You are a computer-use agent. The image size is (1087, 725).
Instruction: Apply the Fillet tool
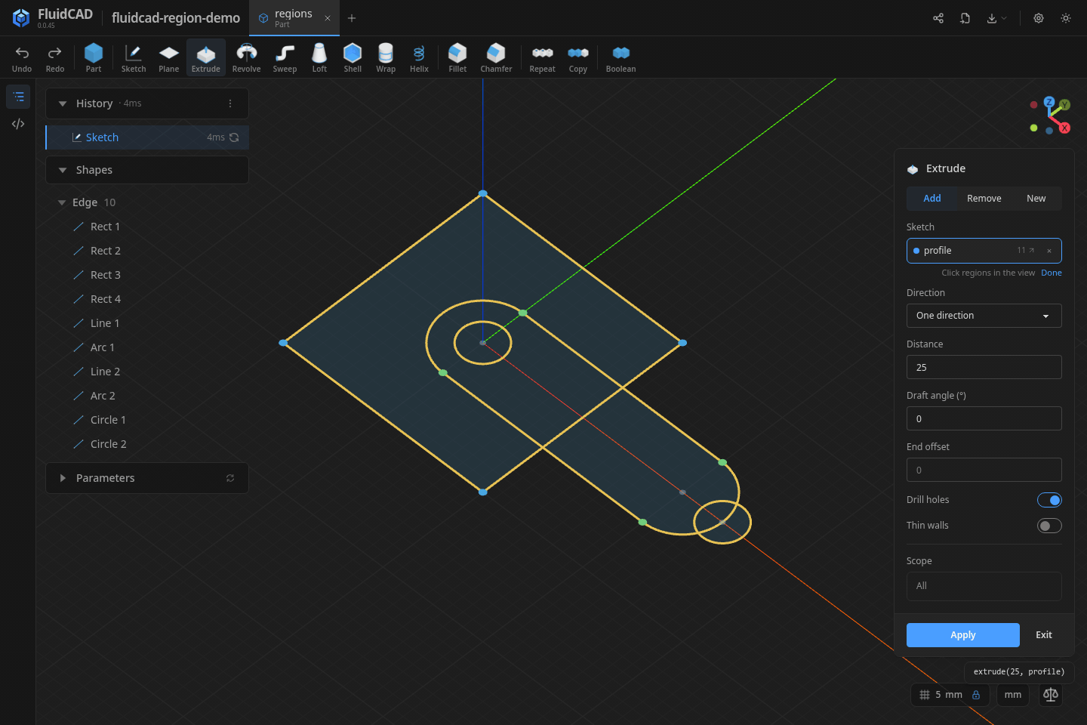click(457, 57)
